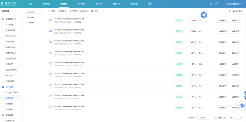Viewport: 246px width, 122px height.
Task: Click the envelope icon of the 3人 email row
Action: tap(51, 96)
